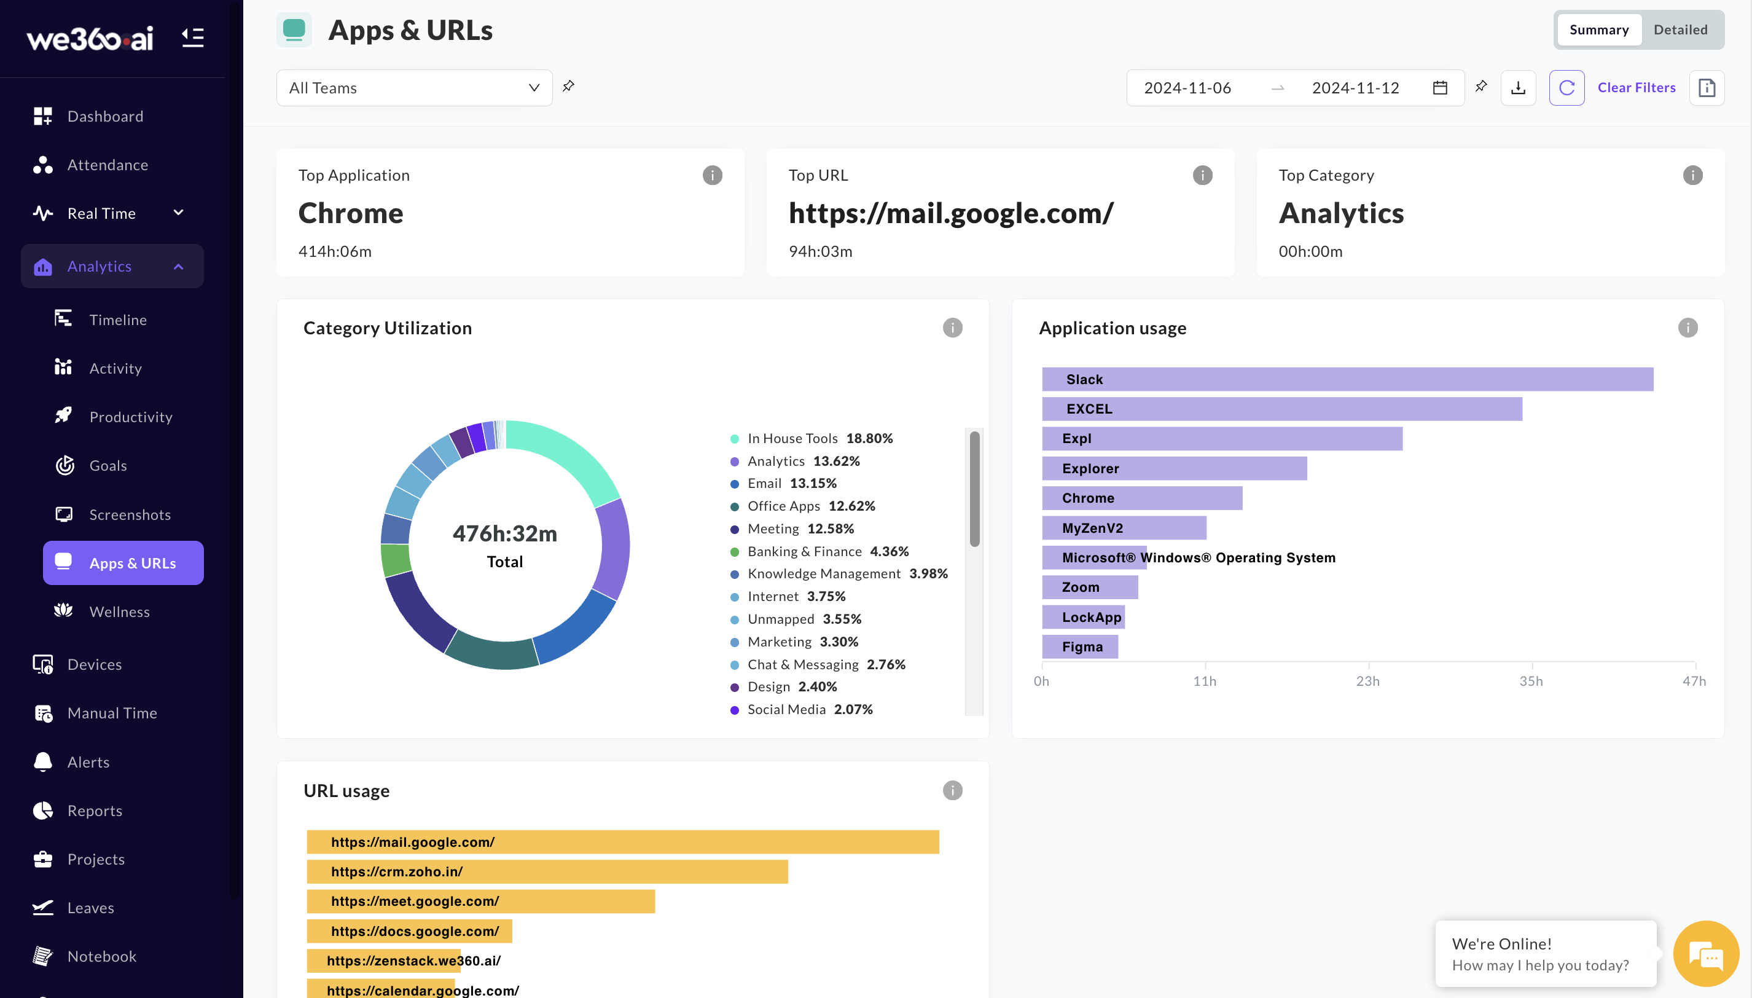Image resolution: width=1752 pixels, height=998 pixels.
Task: Click the Alerts bell icon
Action: tap(42, 761)
